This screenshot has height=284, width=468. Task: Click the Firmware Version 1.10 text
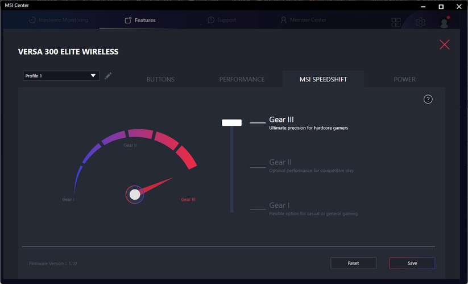tap(53, 264)
